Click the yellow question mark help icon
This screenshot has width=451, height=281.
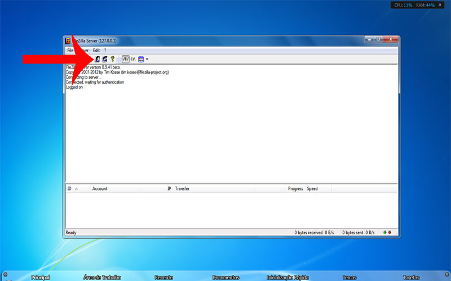click(112, 59)
